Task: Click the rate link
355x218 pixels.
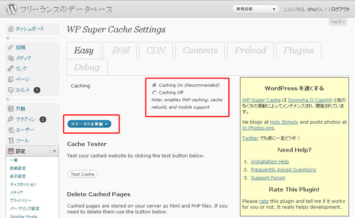Action: 264,201
